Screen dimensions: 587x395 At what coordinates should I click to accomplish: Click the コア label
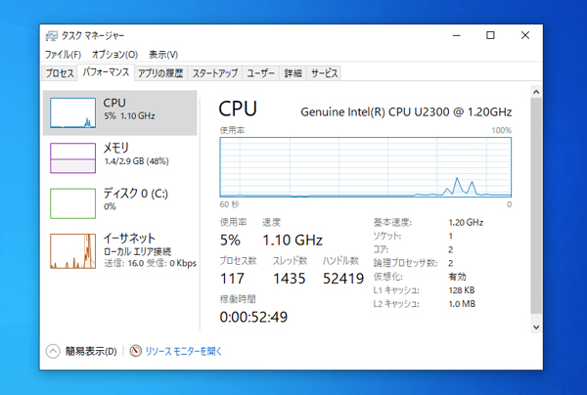pos(381,249)
